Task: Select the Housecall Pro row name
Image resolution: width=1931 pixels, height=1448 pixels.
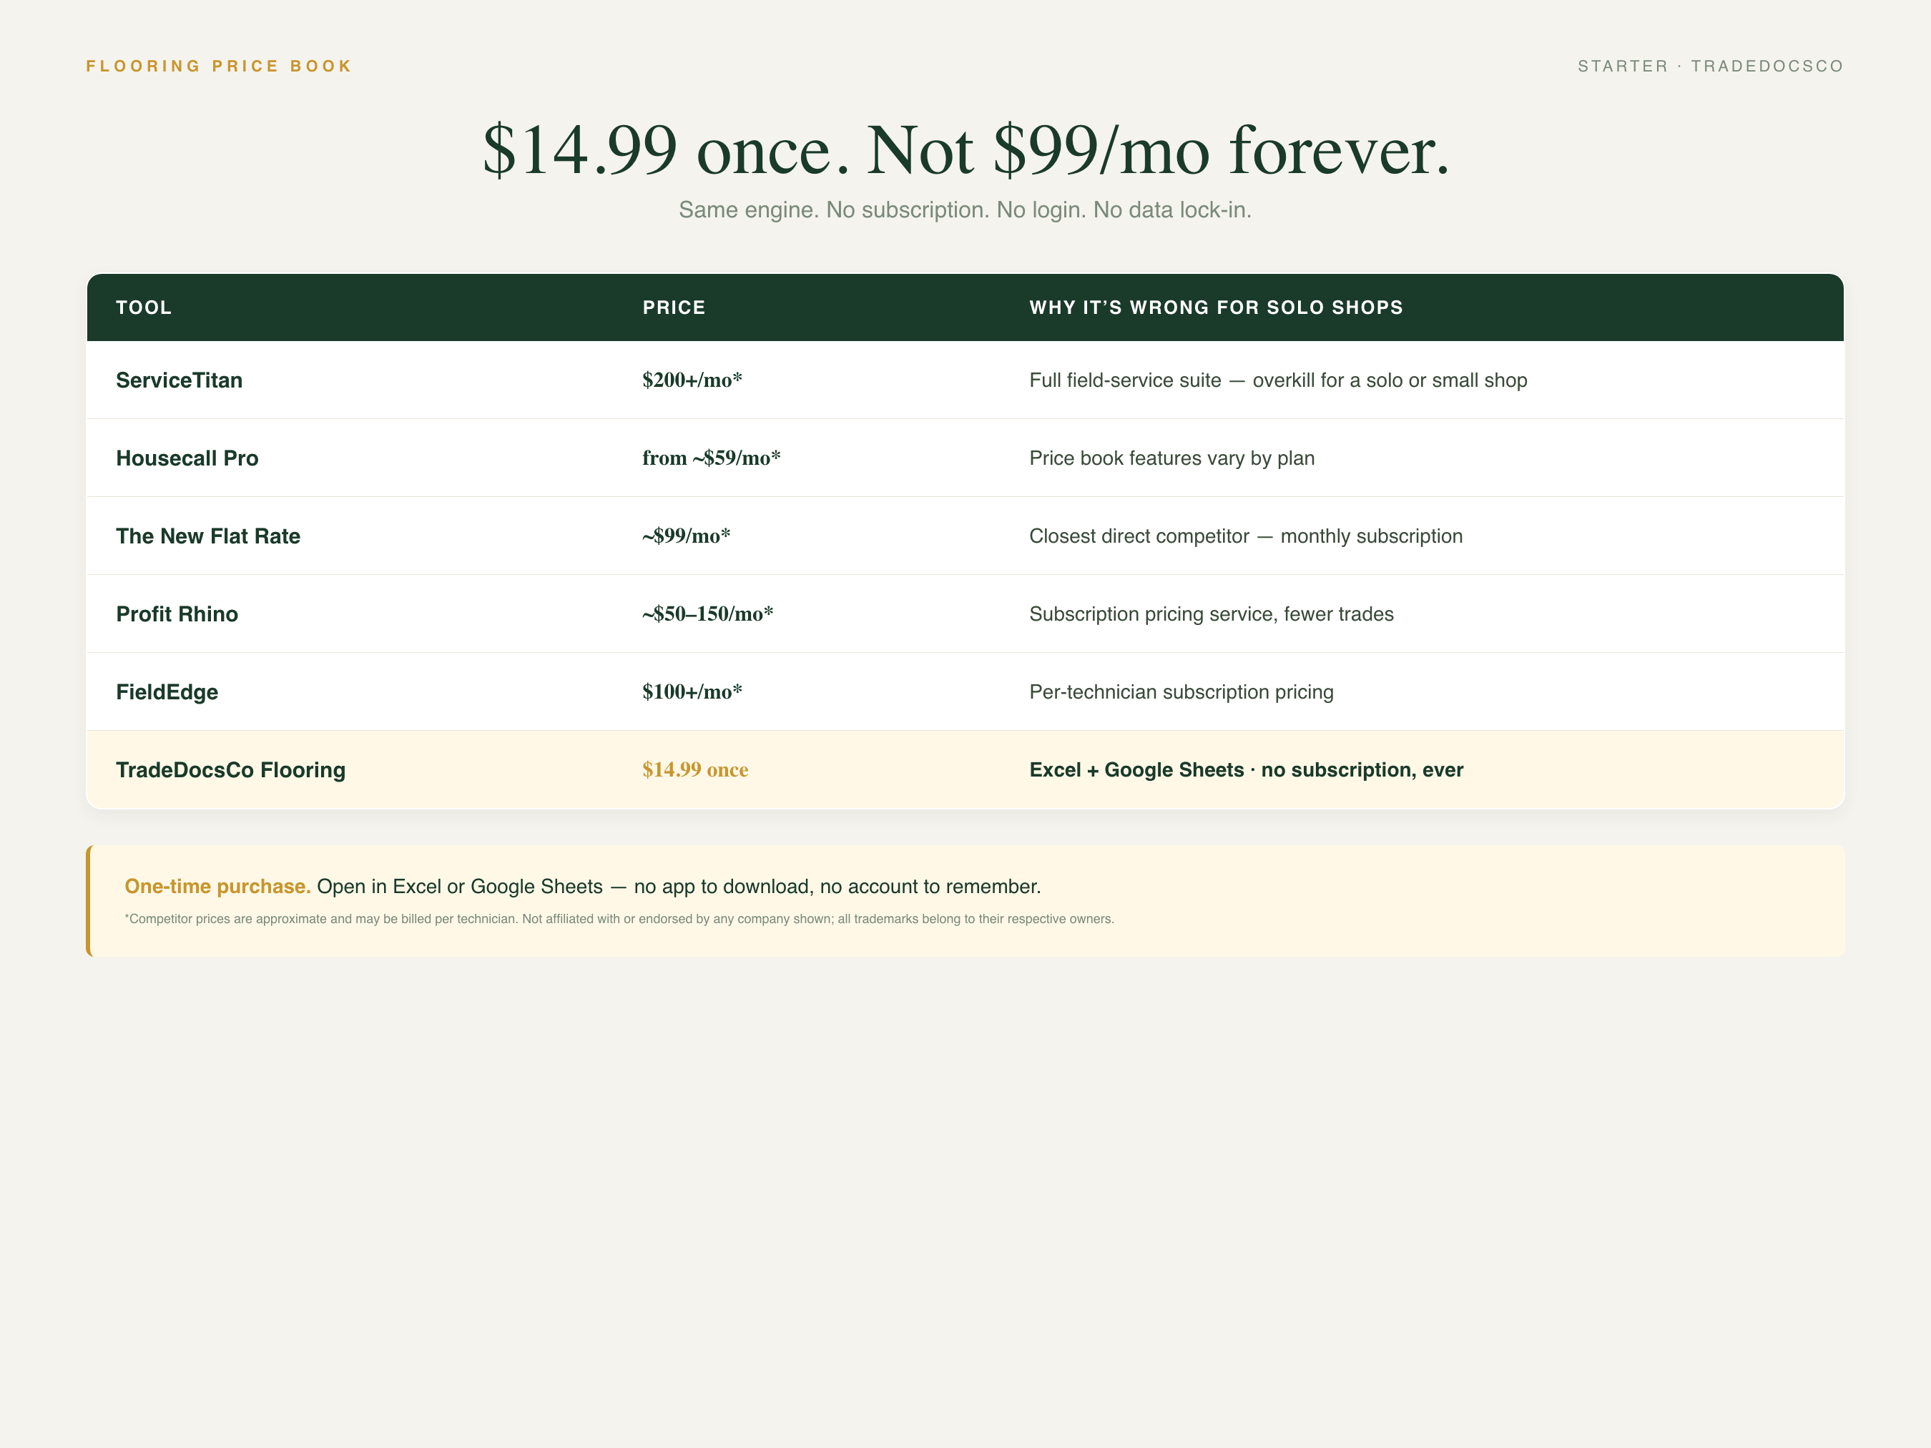Action: tap(187, 458)
